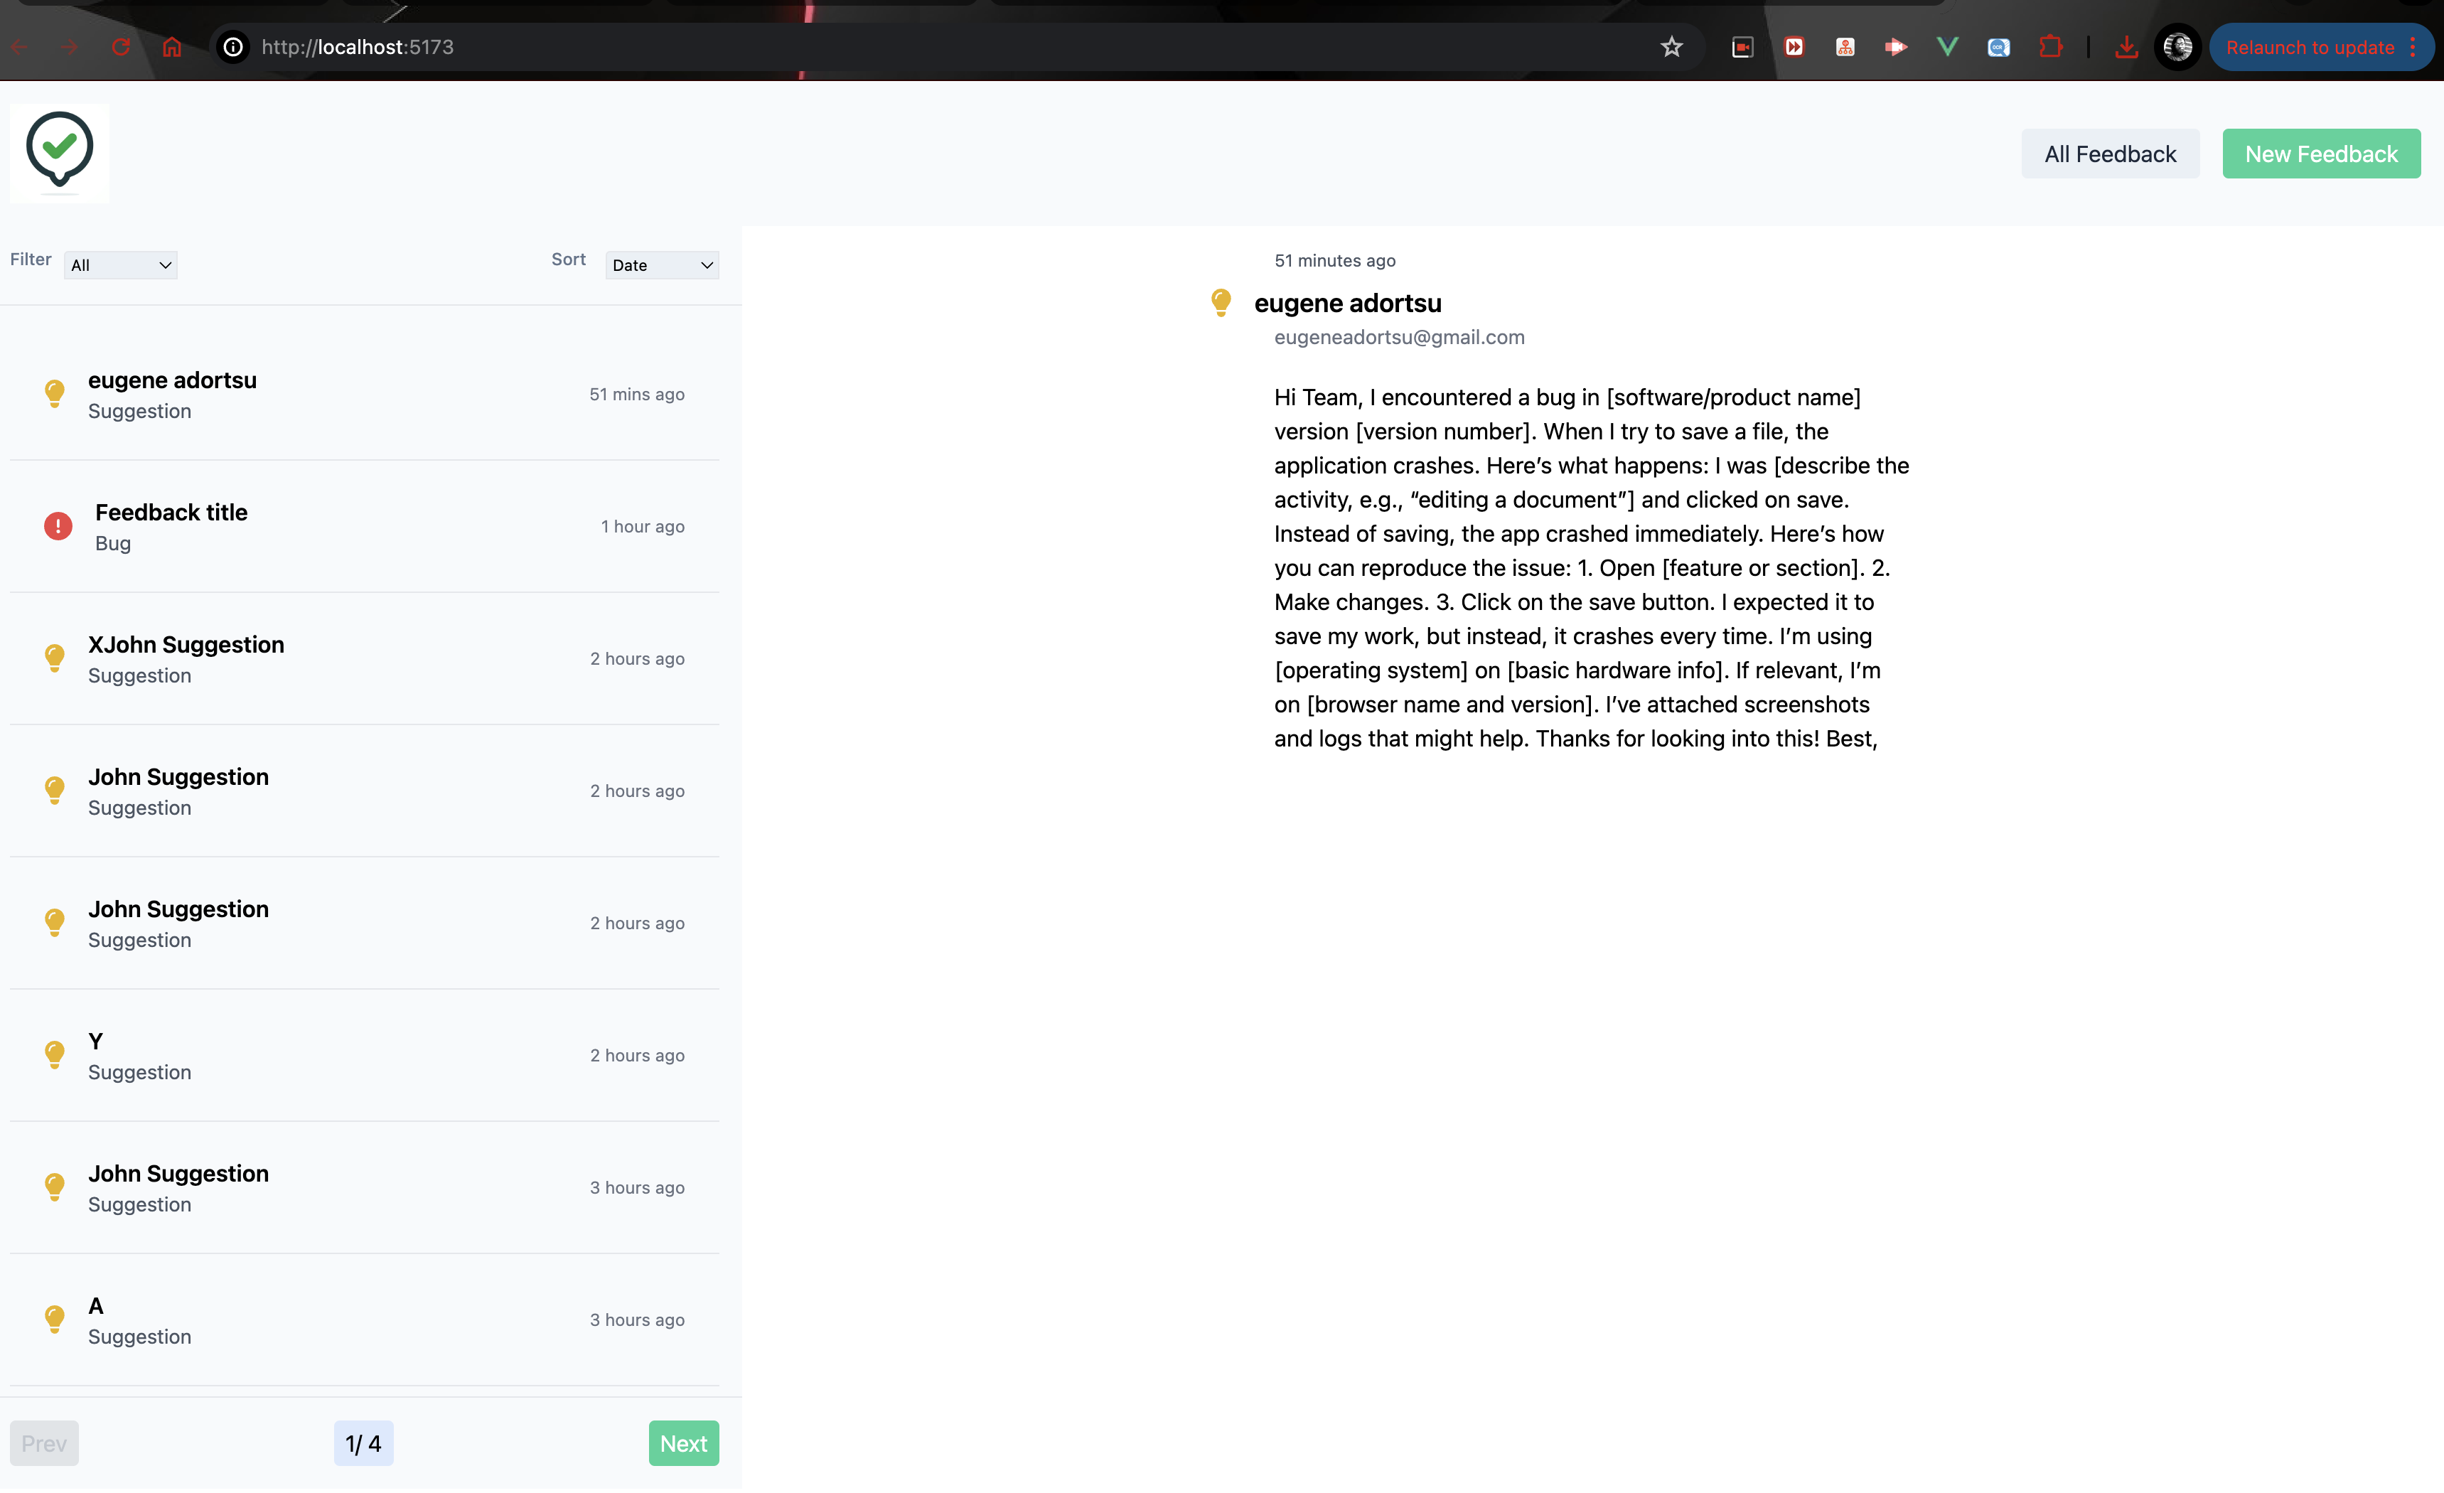
Task: Click the red fast-forward extension icon
Action: pos(1794,47)
